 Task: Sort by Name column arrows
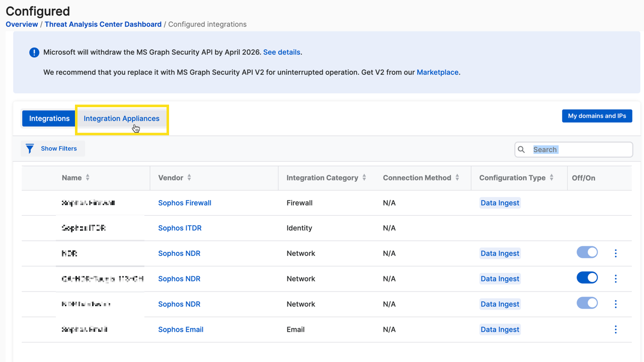click(88, 177)
